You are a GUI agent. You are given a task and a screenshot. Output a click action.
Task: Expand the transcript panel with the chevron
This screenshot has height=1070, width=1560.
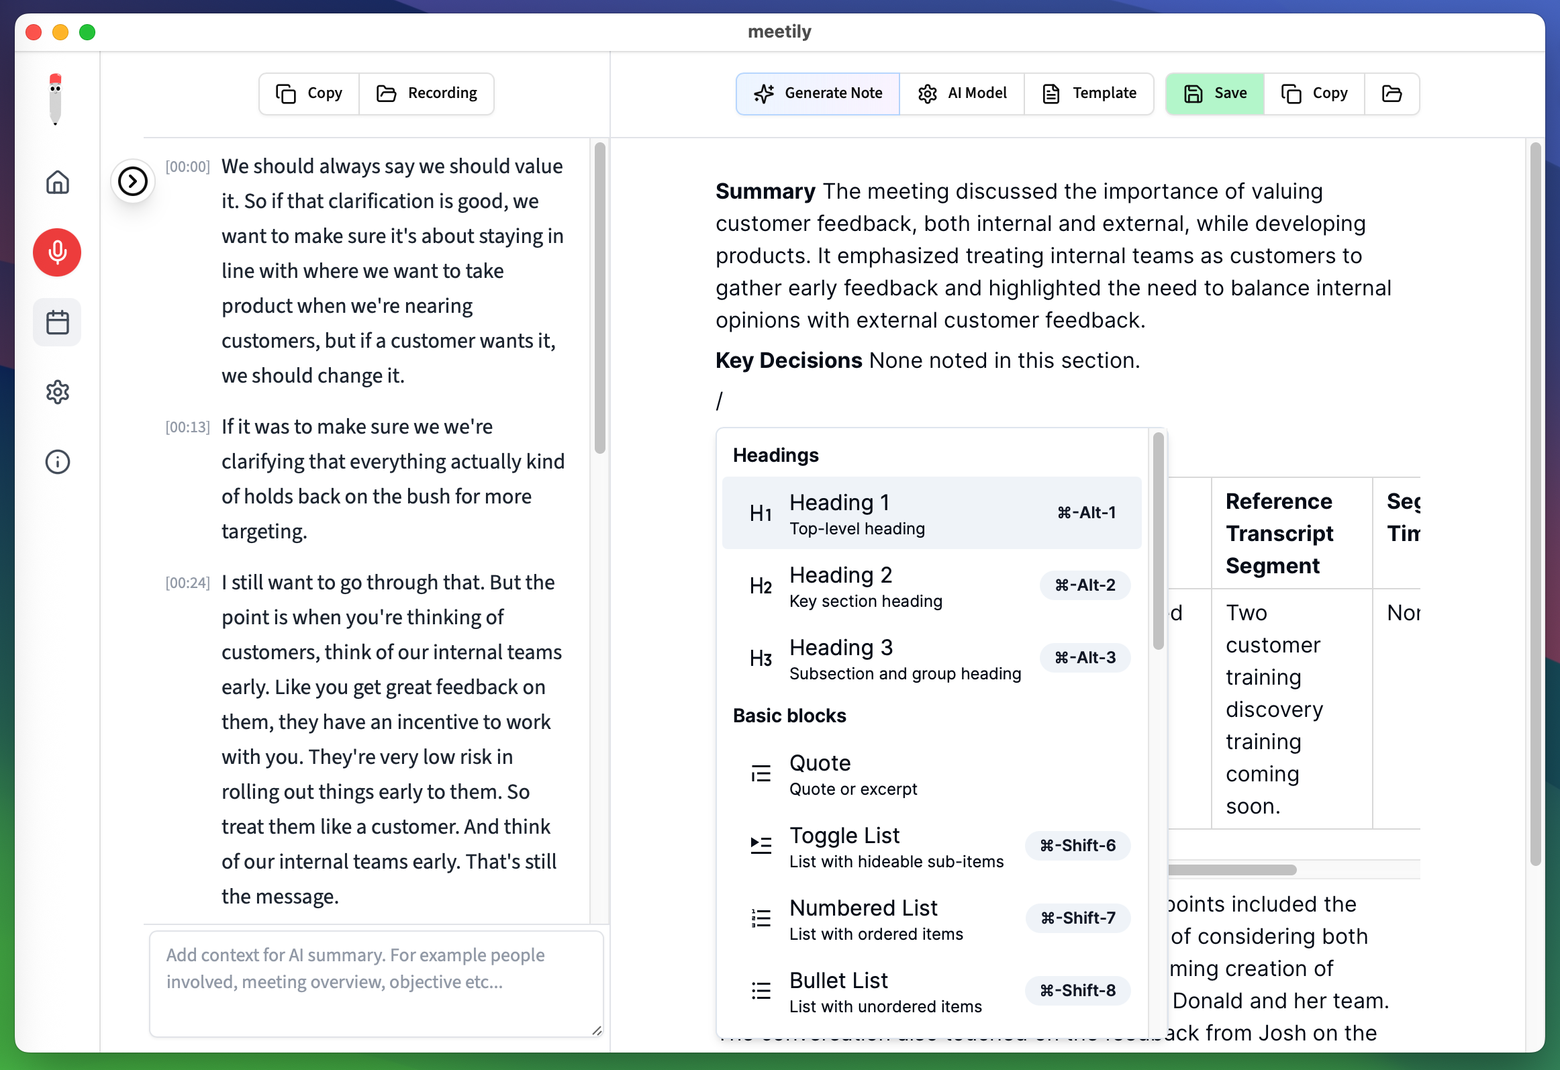pos(132,181)
